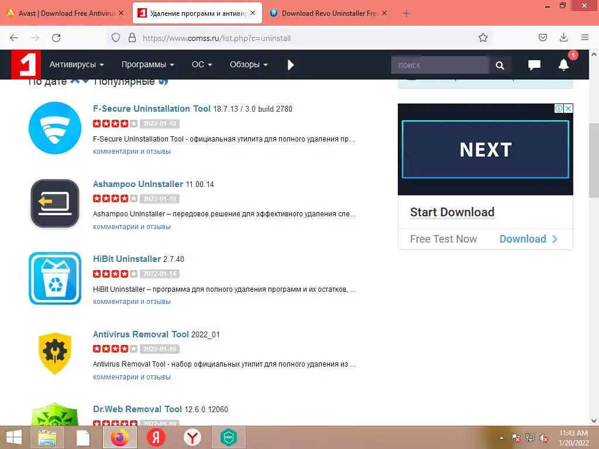
Task: Close the Revo Uninstaller tab
Action: point(384,13)
